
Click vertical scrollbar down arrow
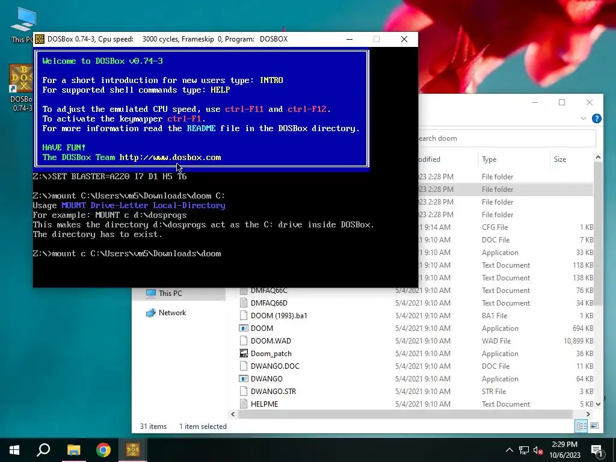coord(598,404)
